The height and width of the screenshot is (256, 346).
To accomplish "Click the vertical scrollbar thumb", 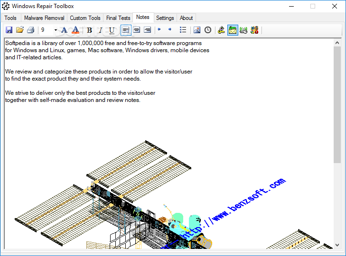I will point(337,105).
